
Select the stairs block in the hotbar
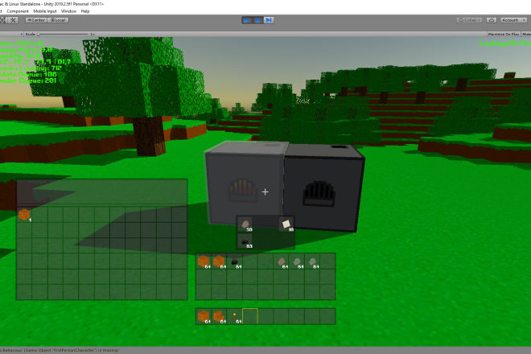(x=219, y=316)
